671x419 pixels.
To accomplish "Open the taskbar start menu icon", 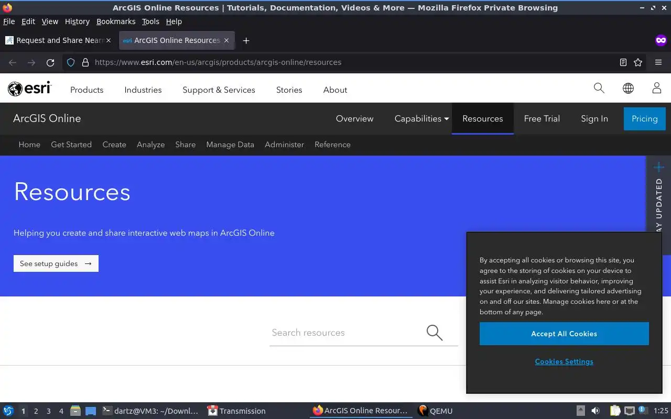I will [8, 411].
